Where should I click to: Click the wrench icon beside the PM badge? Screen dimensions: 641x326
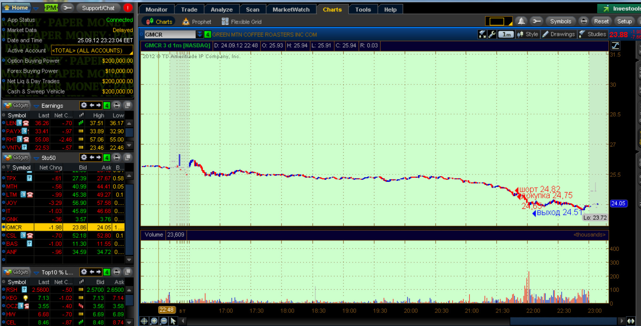[68, 8]
